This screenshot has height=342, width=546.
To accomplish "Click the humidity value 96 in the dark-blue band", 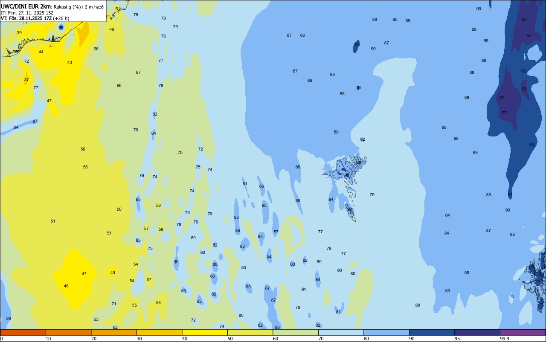I will tap(524, 89).
